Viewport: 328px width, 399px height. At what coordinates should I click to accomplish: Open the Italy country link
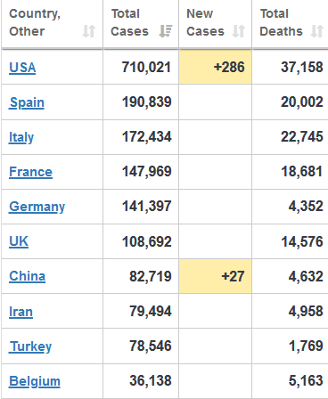tap(21, 137)
